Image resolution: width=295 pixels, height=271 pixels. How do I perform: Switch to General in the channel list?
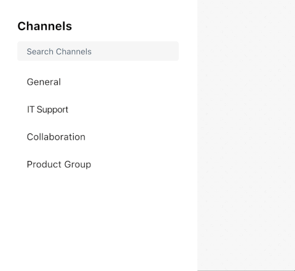(x=98, y=82)
